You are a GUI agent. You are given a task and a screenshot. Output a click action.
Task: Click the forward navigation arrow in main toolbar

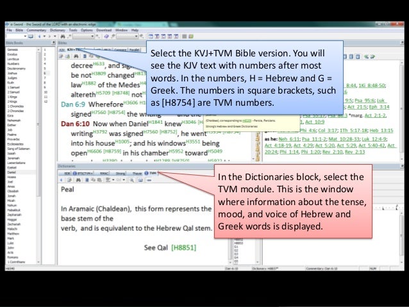pyautogui.click(x=49, y=37)
